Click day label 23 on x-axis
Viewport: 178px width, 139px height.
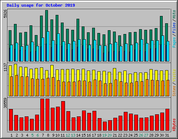pos(125,135)
